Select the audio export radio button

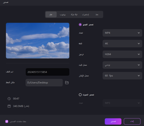pos(80,95)
